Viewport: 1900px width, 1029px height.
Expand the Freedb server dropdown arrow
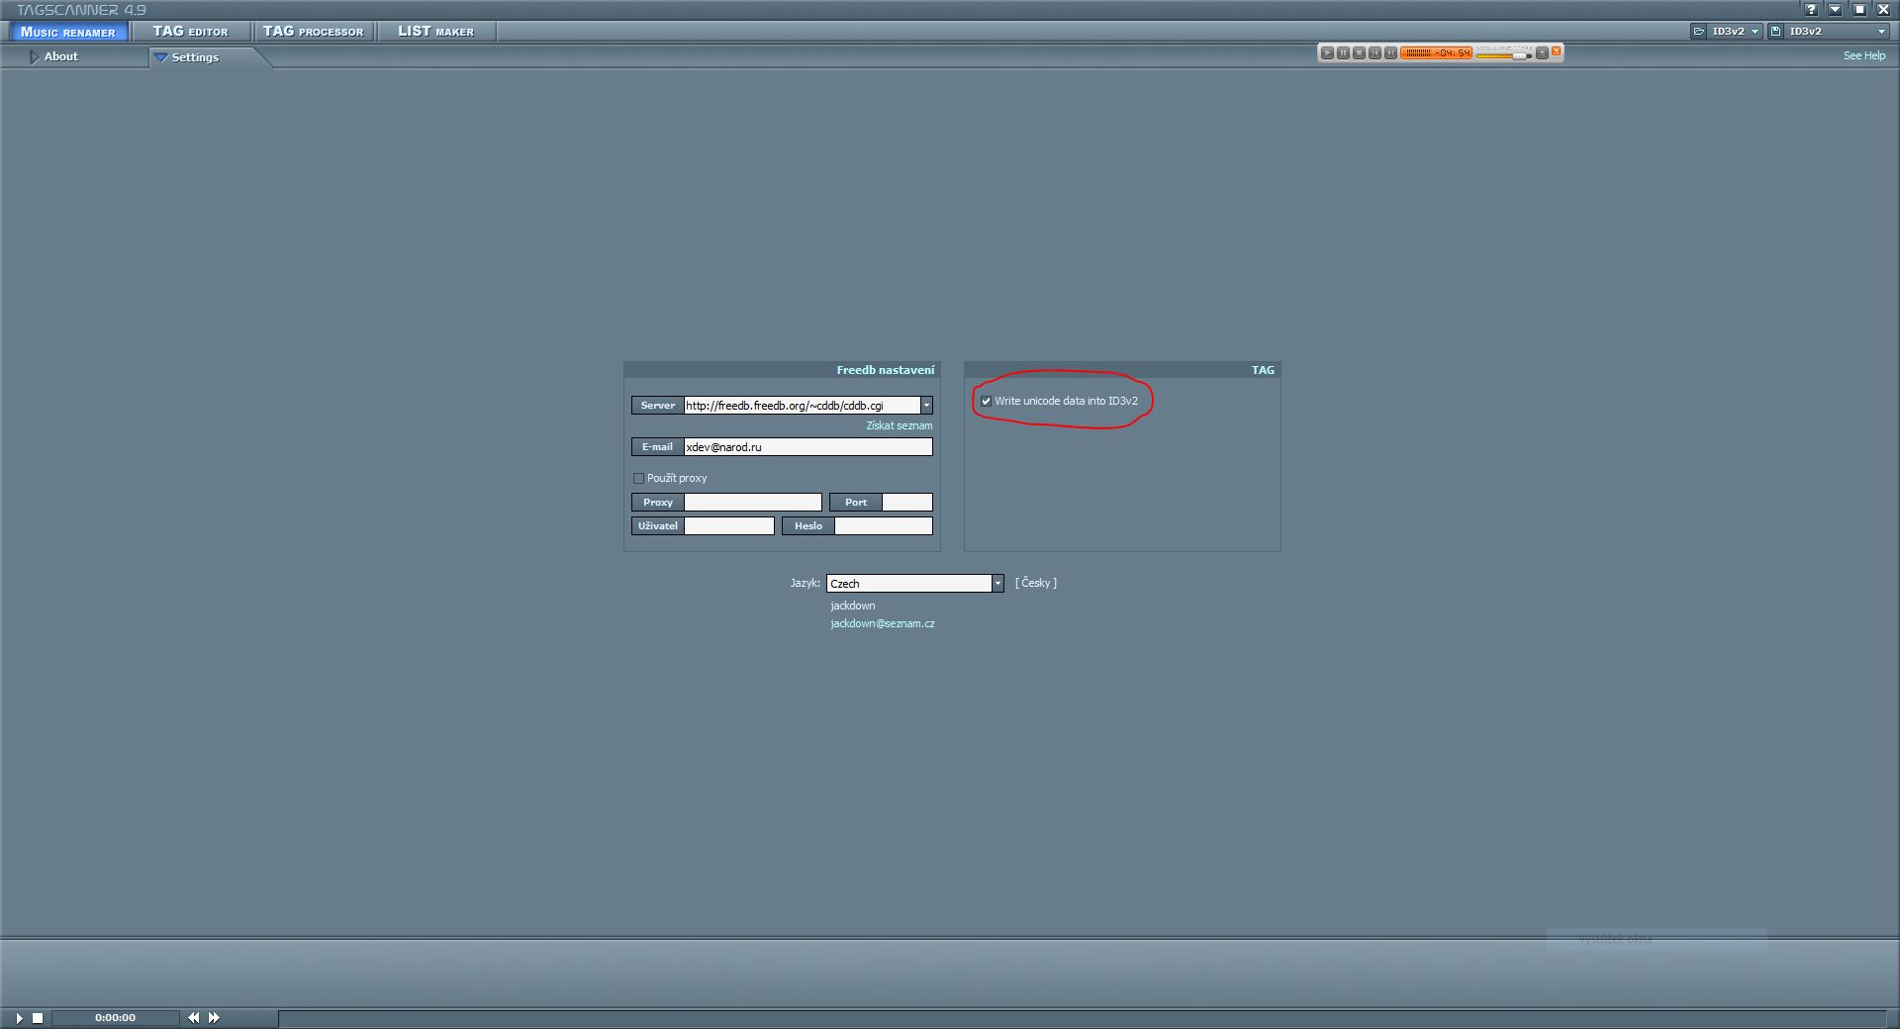[926, 406]
